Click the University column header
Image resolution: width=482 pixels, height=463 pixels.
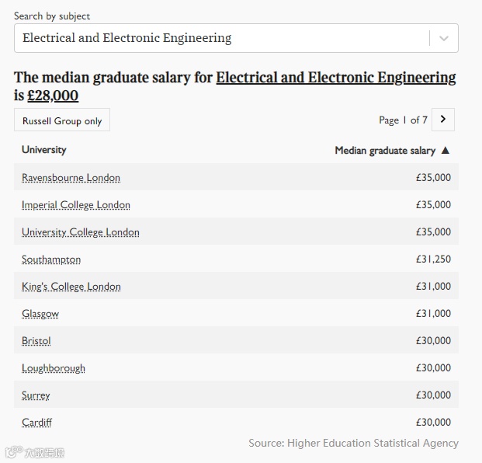(44, 150)
